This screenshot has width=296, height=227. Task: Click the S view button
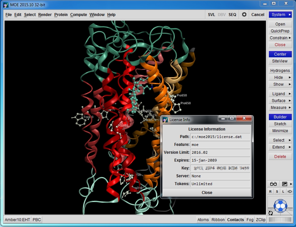tap(277, 191)
